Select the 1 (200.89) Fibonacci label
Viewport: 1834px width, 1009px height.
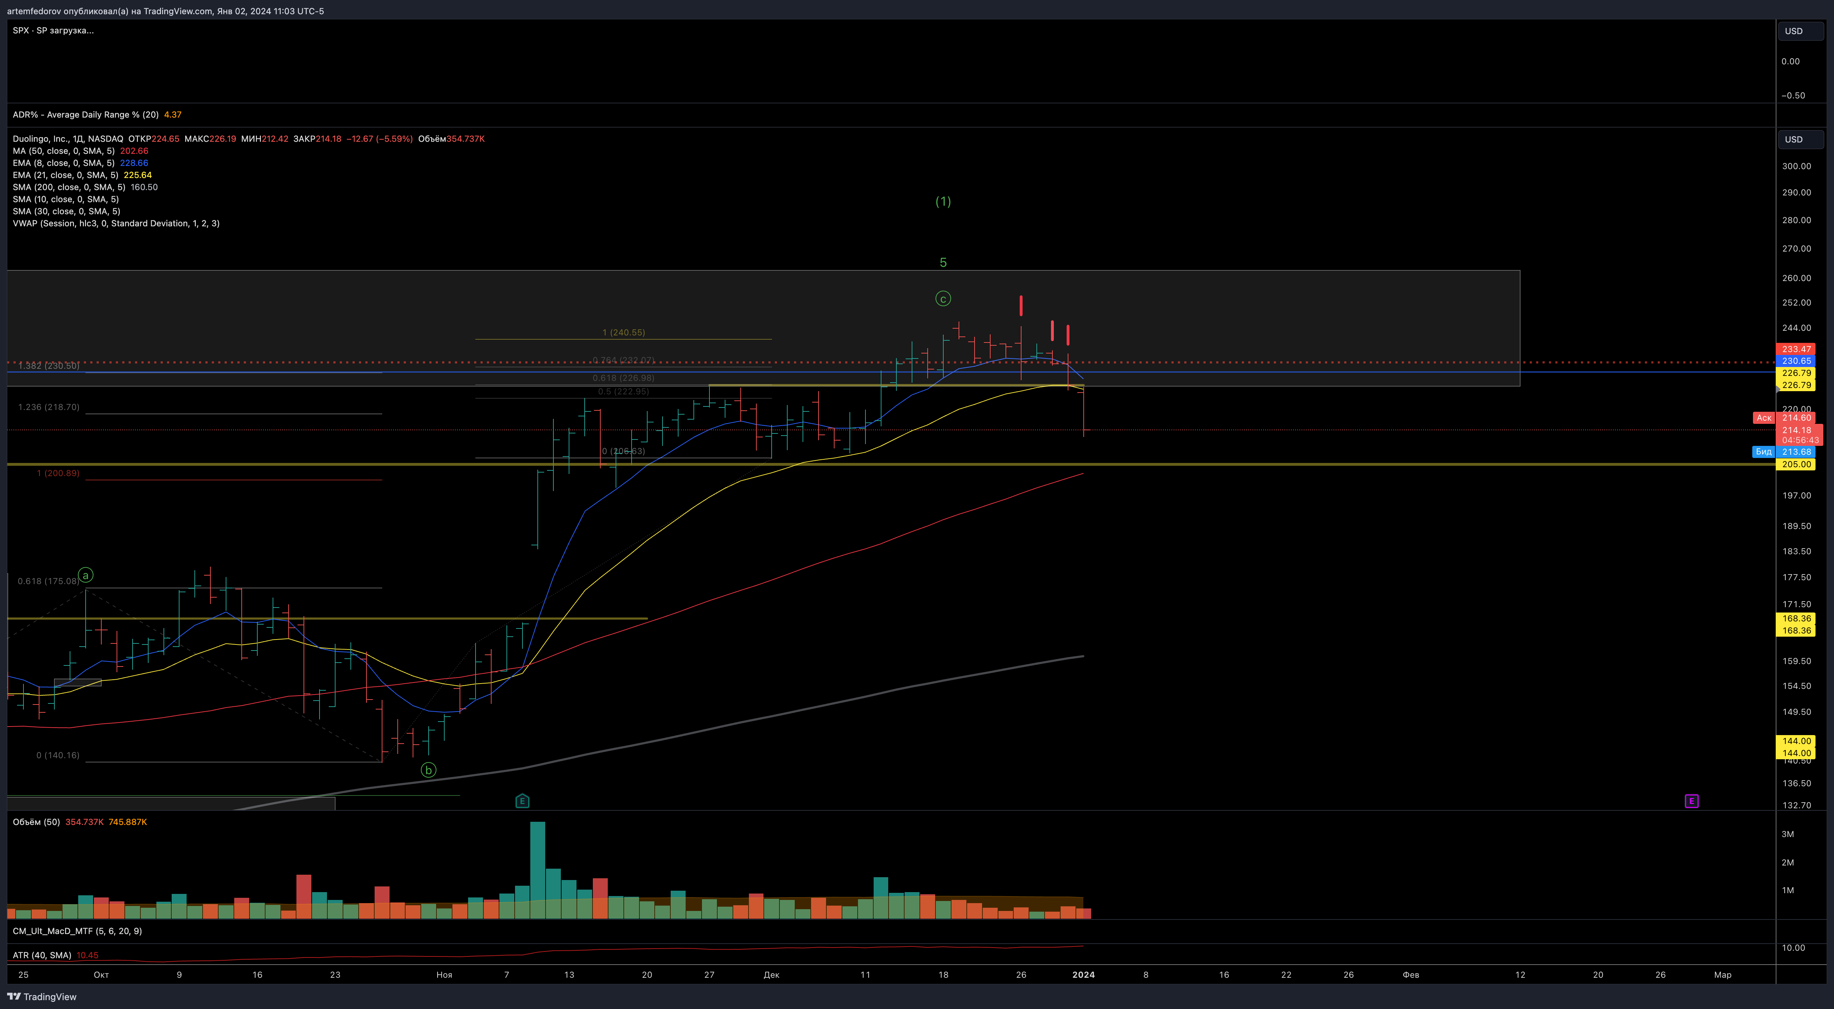(x=58, y=473)
